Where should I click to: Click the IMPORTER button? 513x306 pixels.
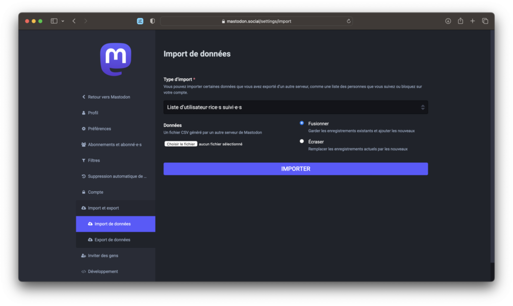pyautogui.click(x=296, y=169)
